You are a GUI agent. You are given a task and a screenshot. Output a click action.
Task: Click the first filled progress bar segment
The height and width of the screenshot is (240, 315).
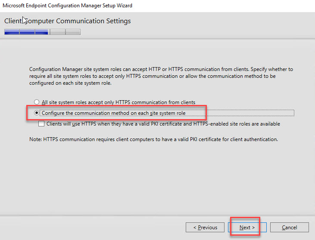[12, 32]
